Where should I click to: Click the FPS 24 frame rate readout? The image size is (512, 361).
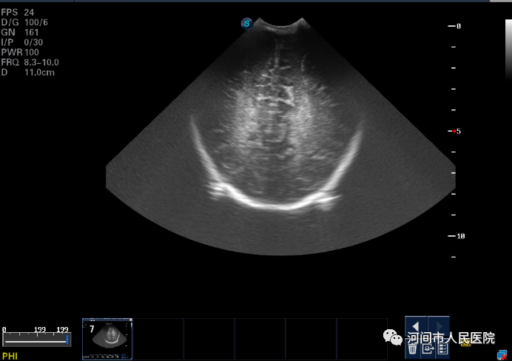tap(18, 13)
